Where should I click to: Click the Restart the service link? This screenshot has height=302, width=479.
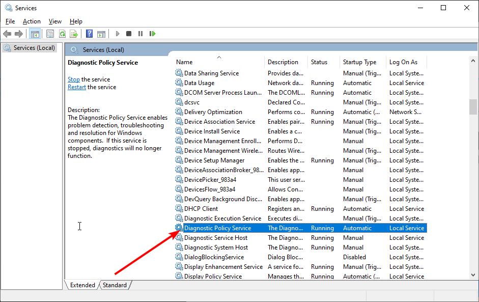[x=77, y=87]
